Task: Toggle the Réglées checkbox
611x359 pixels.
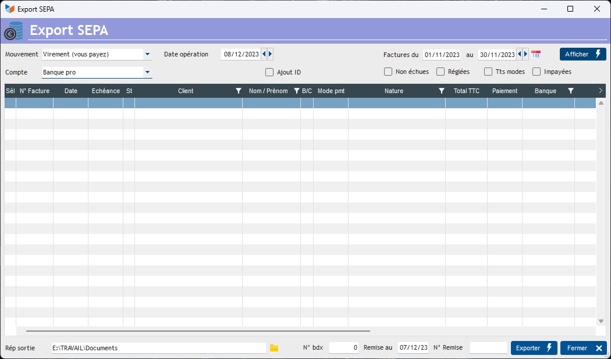Action: coord(441,72)
